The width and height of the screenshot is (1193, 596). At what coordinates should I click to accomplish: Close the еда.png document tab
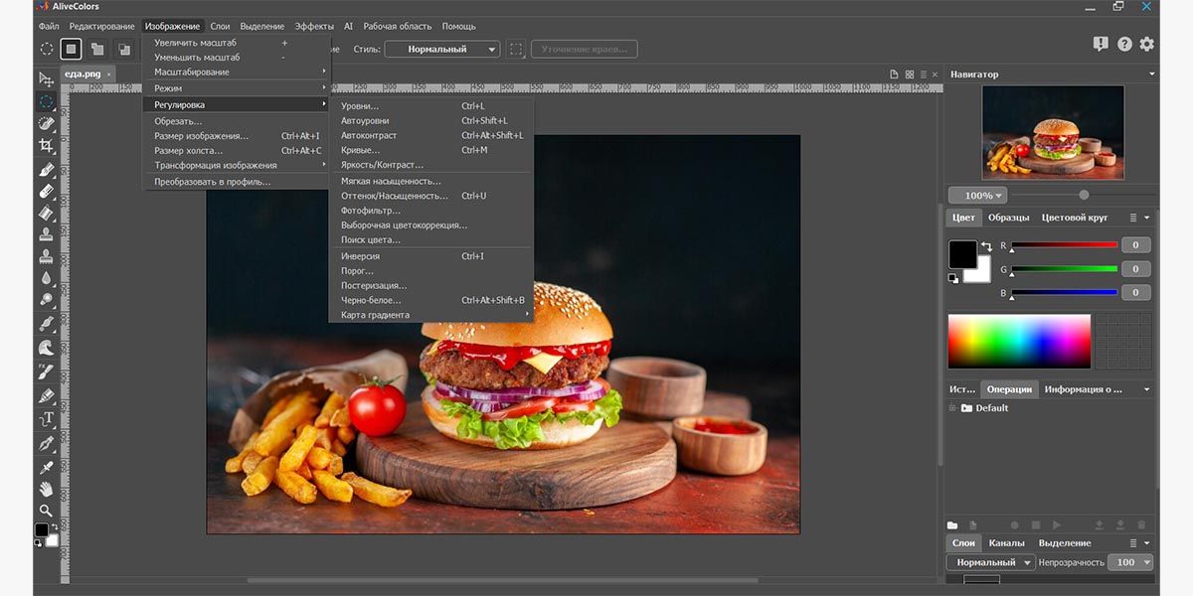109,74
